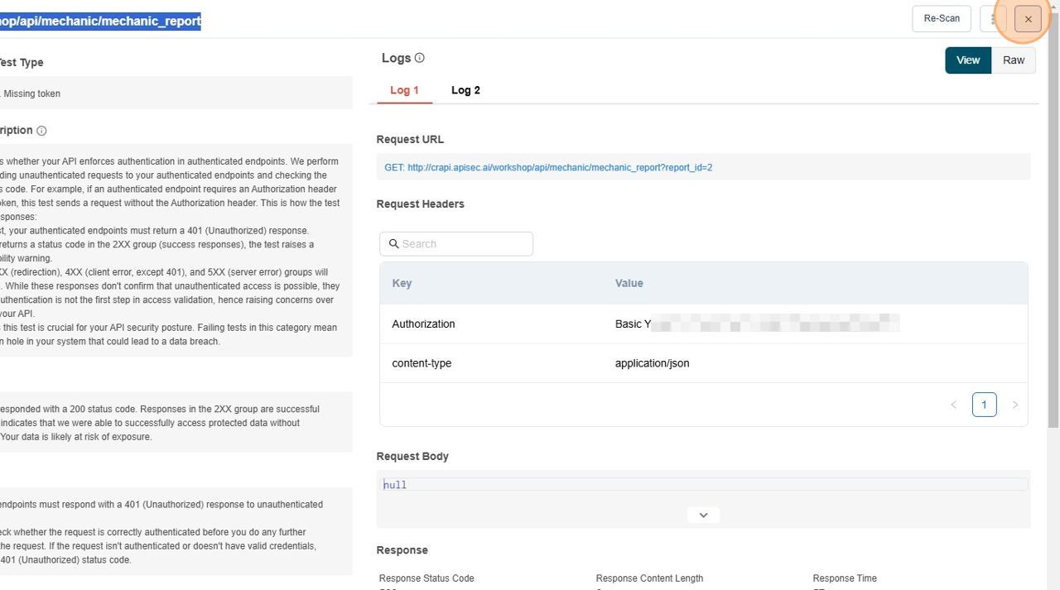This screenshot has height=590, width=1060.
Task: Select page 1 in headers pagination
Action: [x=984, y=405]
